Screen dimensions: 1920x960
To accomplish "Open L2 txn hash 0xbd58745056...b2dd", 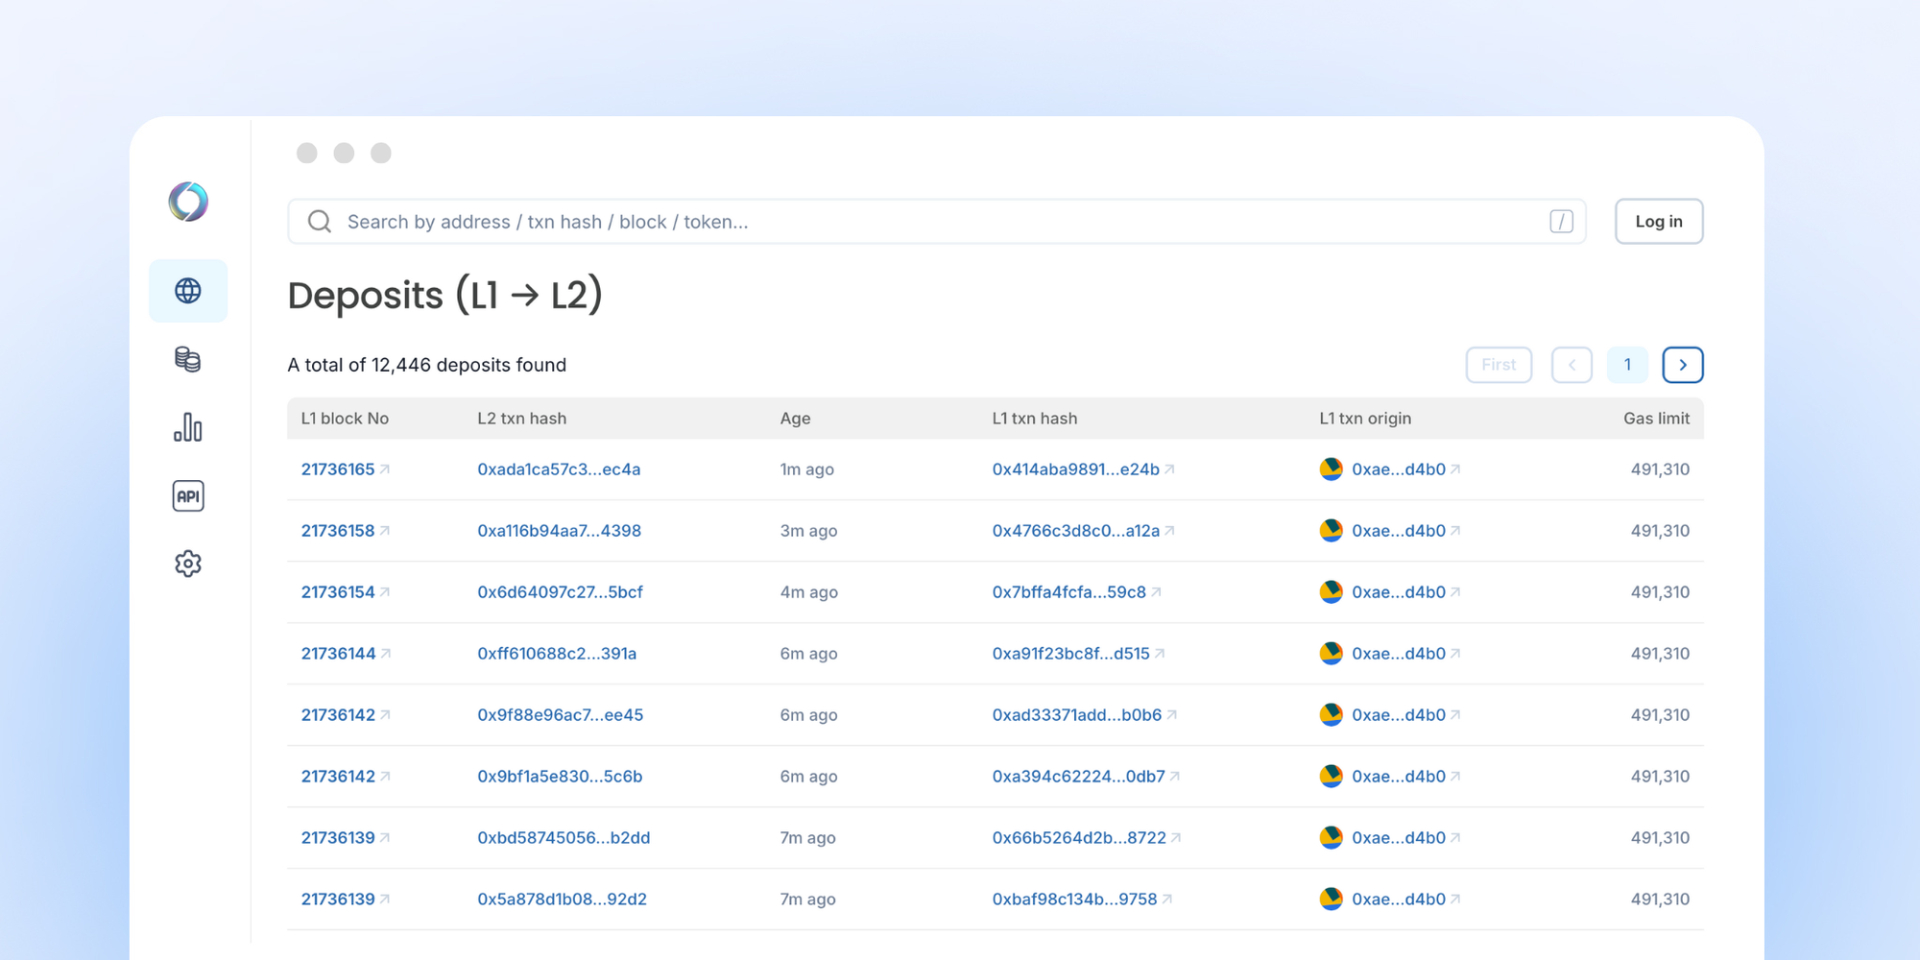I will (564, 838).
